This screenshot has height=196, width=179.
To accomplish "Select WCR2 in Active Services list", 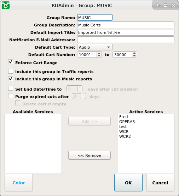I will tap(125, 136).
